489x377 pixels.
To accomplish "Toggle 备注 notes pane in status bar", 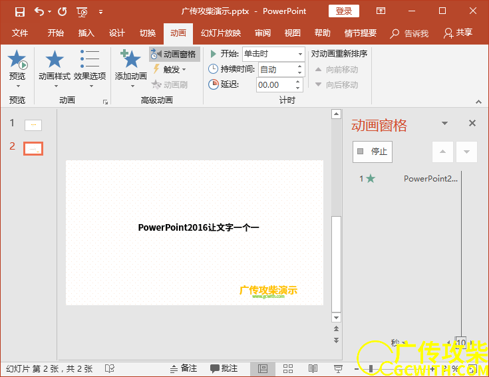I will pos(184,369).
